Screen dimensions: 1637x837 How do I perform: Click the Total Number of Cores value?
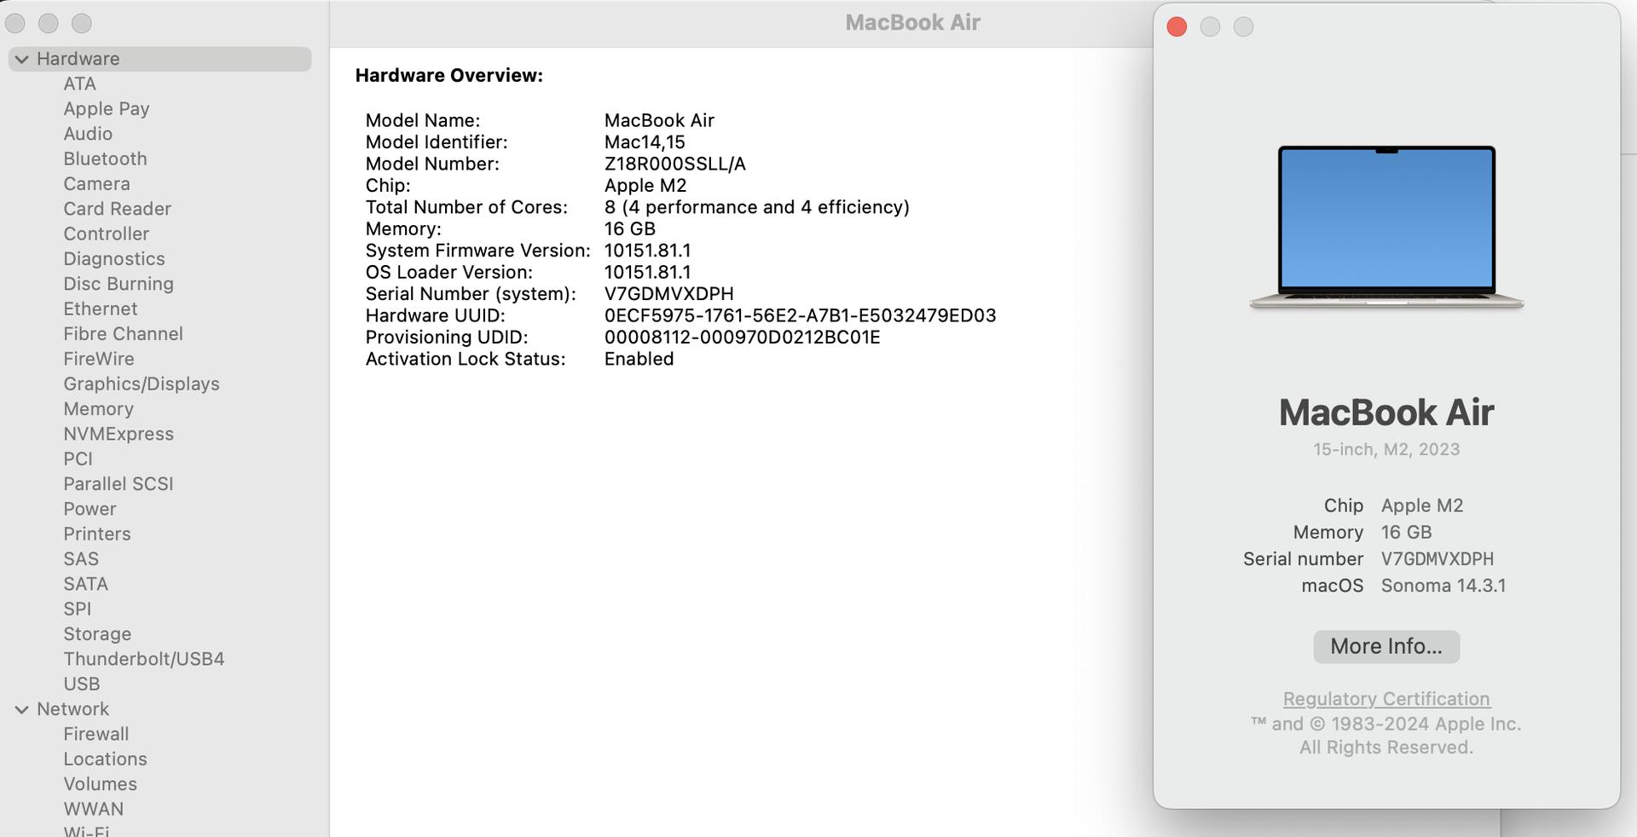point(756,207)
